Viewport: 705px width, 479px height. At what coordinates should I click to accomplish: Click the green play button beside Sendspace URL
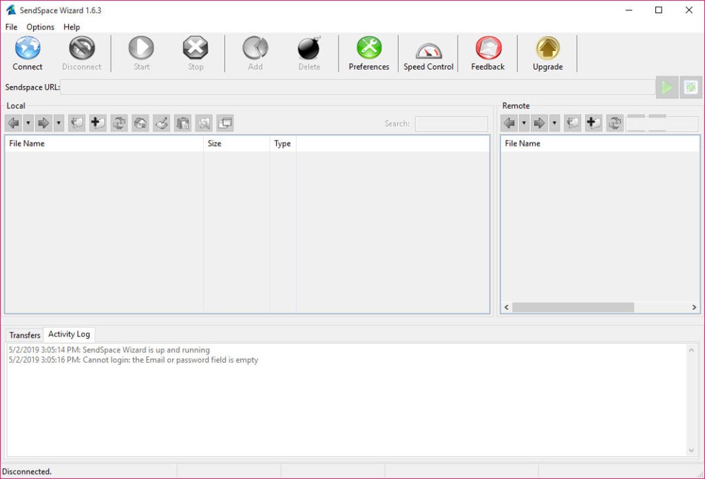click(666, 87)
